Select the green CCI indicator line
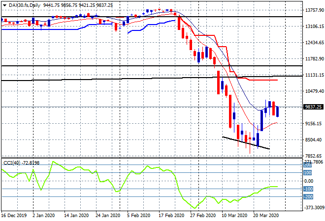325x221 pixels. (139, 185)
